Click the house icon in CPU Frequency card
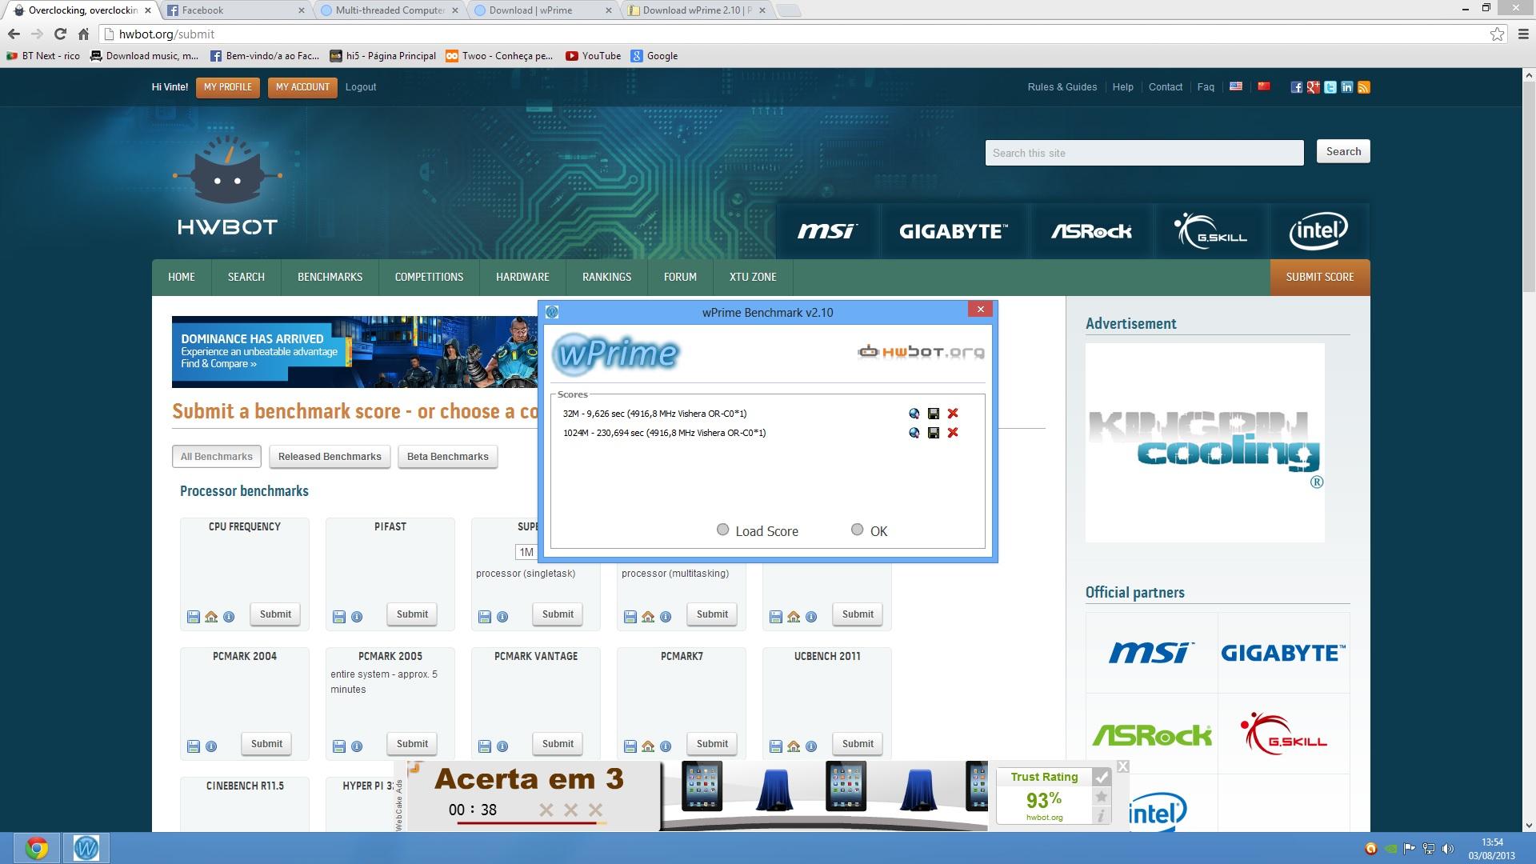 tap(211, 617)
